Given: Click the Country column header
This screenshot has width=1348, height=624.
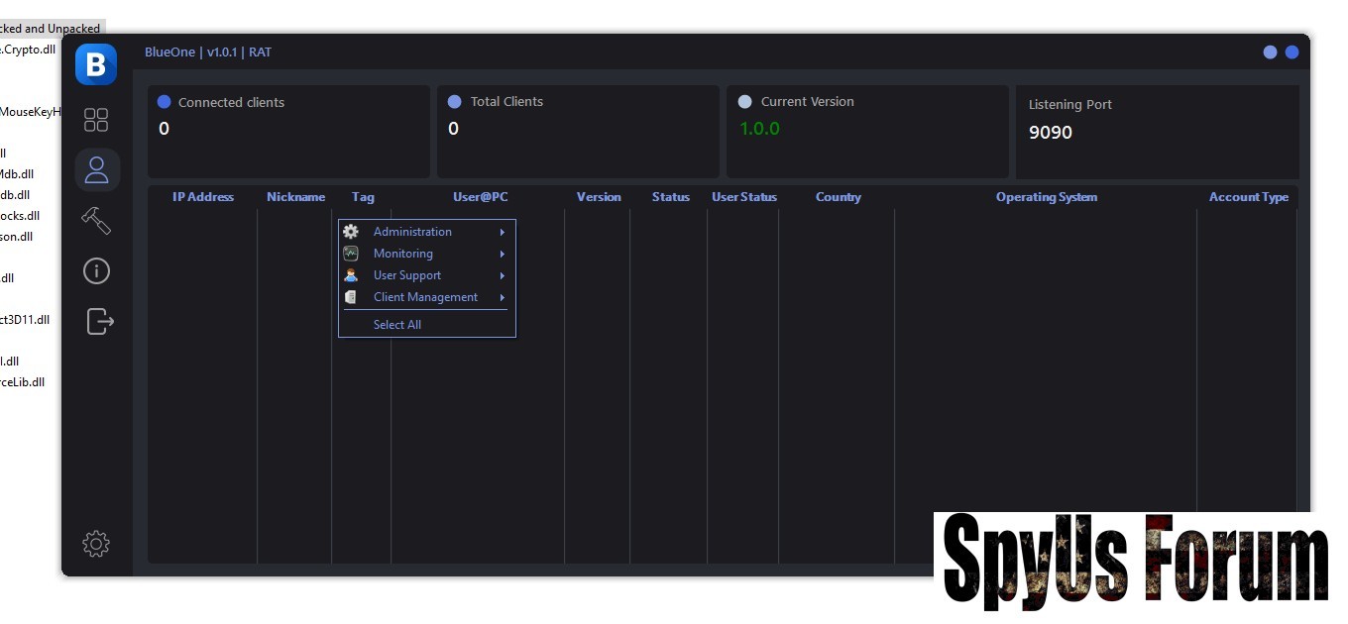Looking at the screenshot, I should click(838, 197).
